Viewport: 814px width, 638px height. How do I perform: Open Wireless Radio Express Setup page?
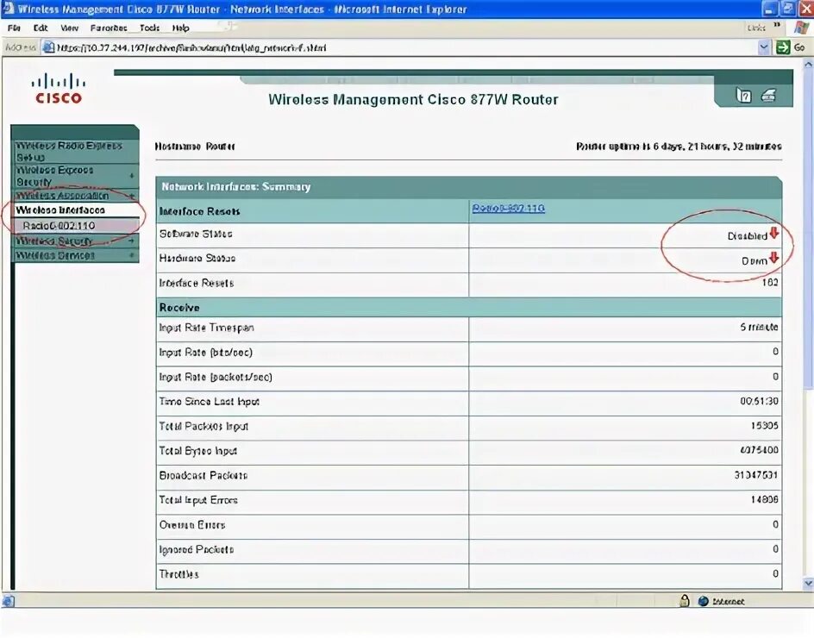(x=75, y=151)
